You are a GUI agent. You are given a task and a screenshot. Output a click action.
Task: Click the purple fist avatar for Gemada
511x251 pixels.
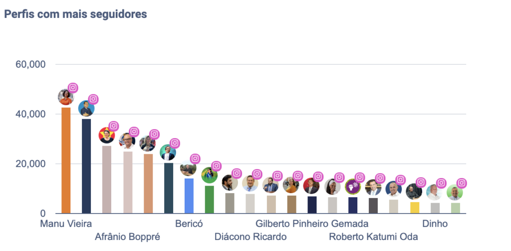(353, 187)
